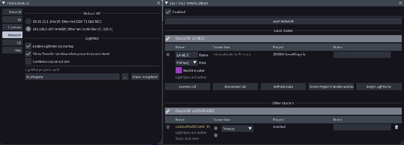This screenshot has width=404, height=145.
Task: Switch to the Network preferences tab
Action: point(12,35)
